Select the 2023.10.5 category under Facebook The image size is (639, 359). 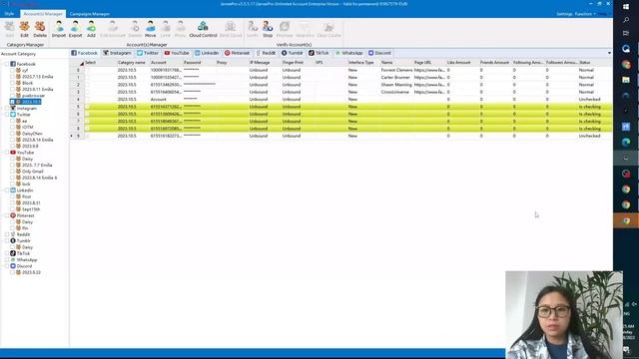coord(31,102)
